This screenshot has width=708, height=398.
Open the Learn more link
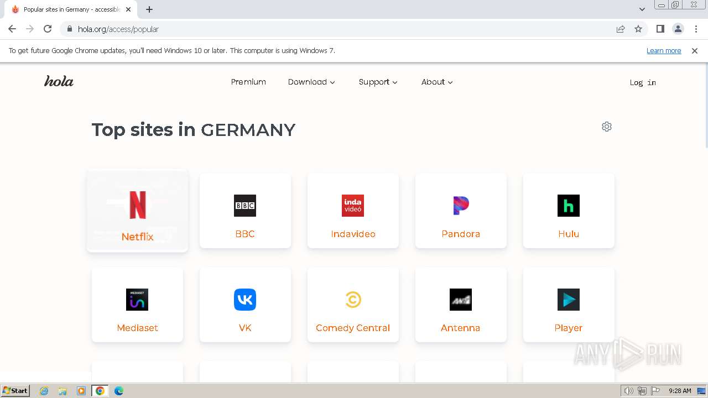tap(664, 50)
